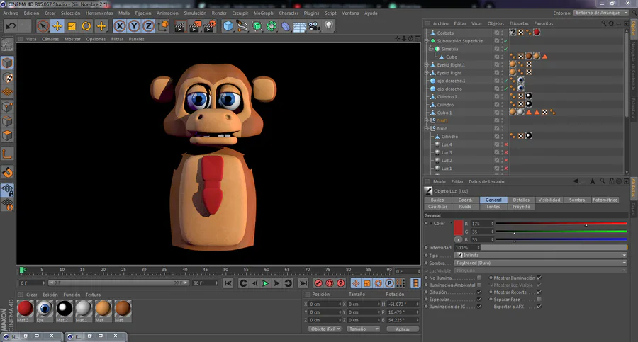Click the light bulb icon to add a light

point(329,26)
